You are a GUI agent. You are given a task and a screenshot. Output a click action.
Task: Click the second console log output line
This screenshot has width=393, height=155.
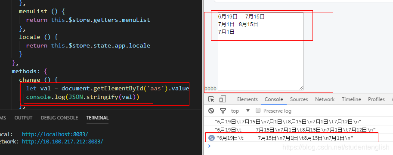point(295,130)
